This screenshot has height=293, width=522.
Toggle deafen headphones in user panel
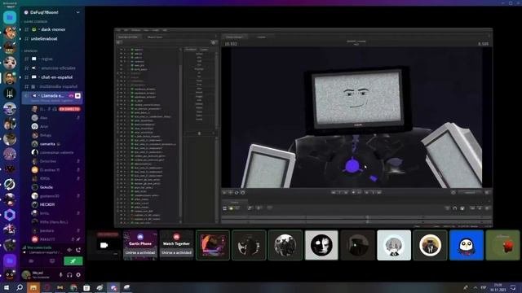click(69, 275)
